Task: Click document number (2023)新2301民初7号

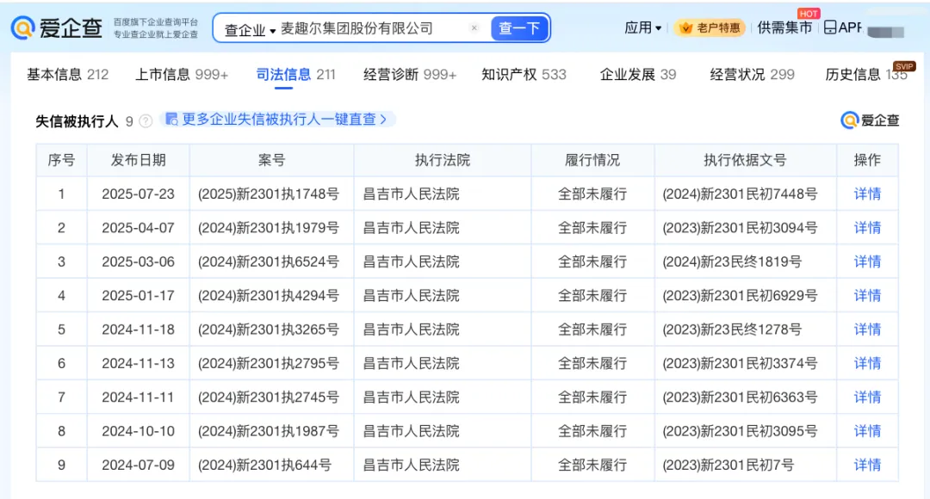Action: [x=728, y=465]
